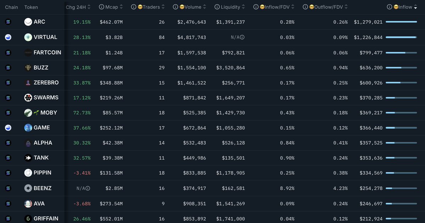Open the ZEREBRO token name
425x223 pixels.
(x=46, y=82)
